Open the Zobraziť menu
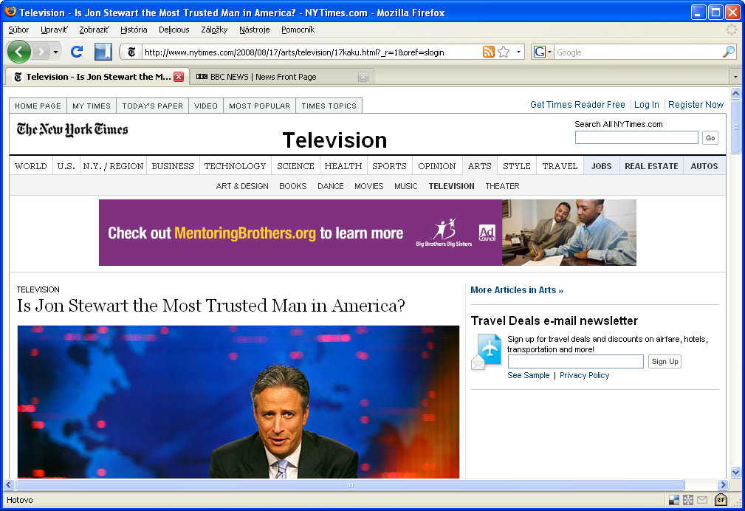The height and width of the screenshot is (511, 745). coord(94,30)
